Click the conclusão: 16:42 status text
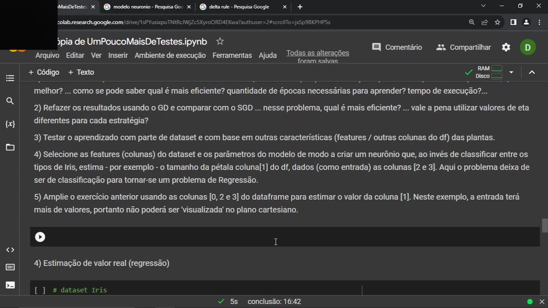Viewport: 548px width, 308px height. pos(274,302)
